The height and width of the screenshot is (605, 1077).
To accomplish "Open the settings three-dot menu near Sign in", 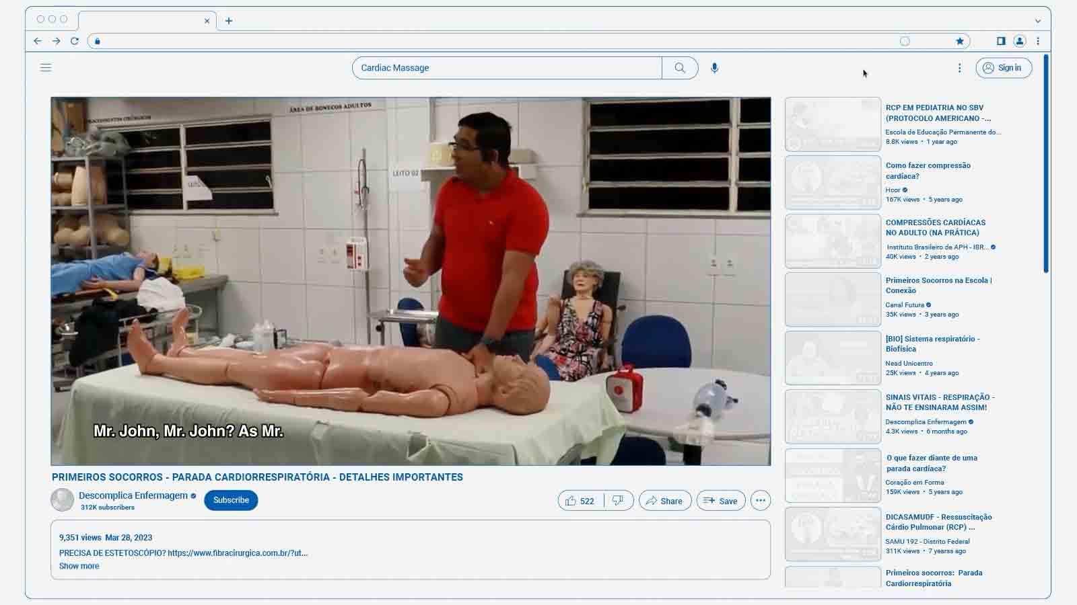I will coord(959,68).
